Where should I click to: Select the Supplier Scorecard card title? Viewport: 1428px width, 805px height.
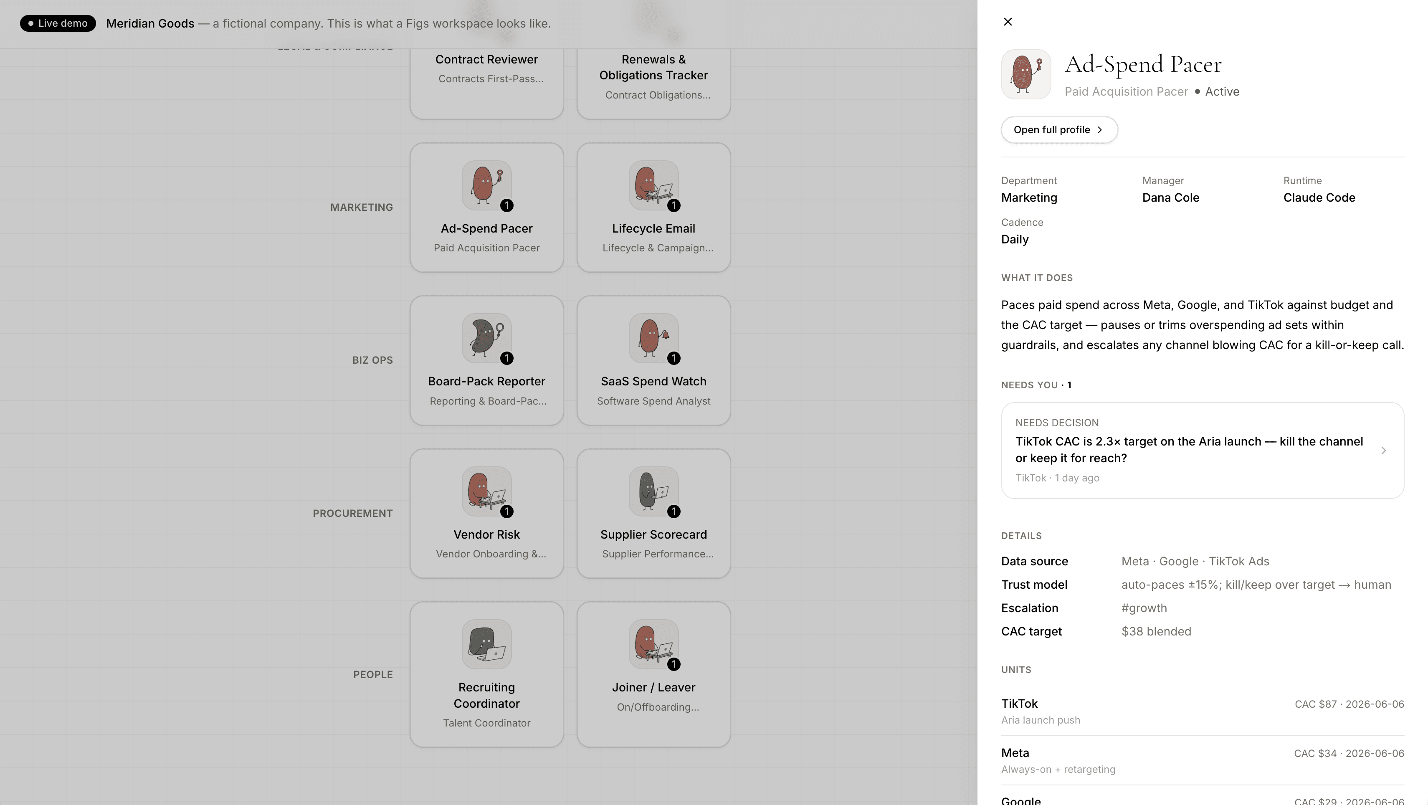coord(653,534)
